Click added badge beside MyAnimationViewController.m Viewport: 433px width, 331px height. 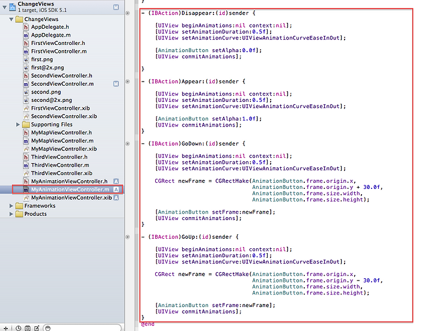tap(116, 189)
